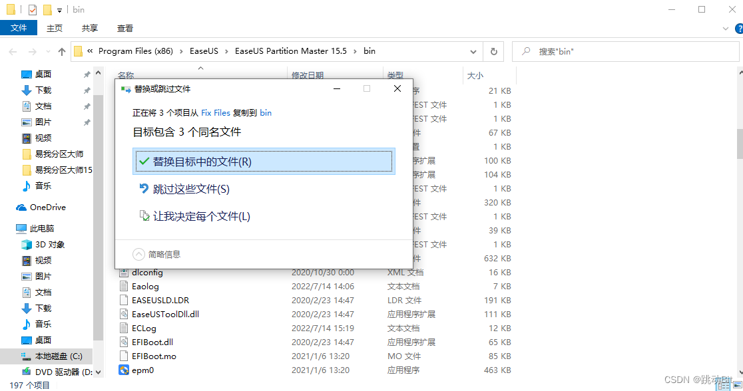This screenshot has height=391, width=743.
Task: Select the epm0 application file
Action: pos(142,370)
